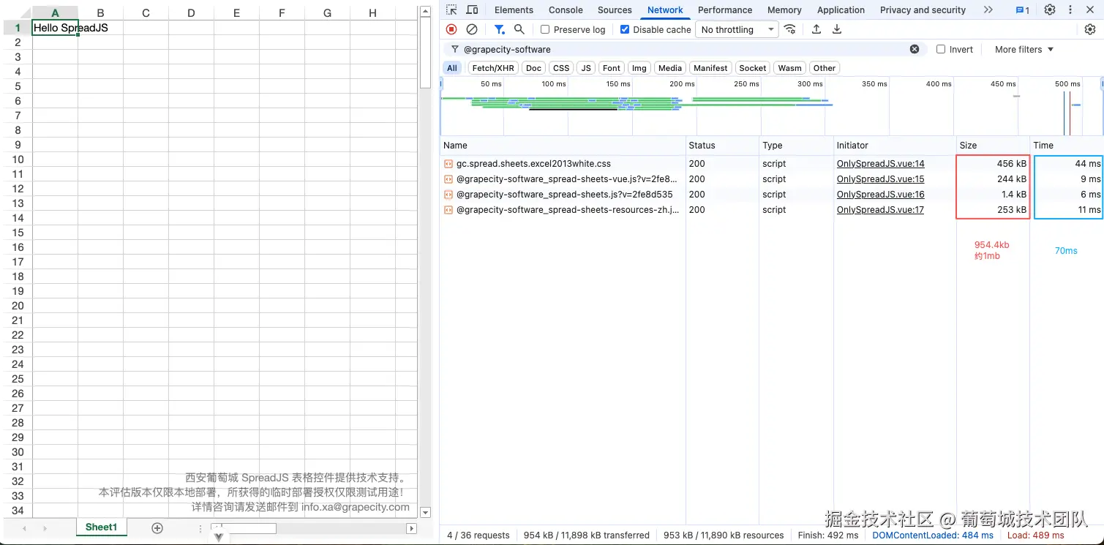Clear the network log
The image size is (1104, 545).
click(x=472, y=29)
